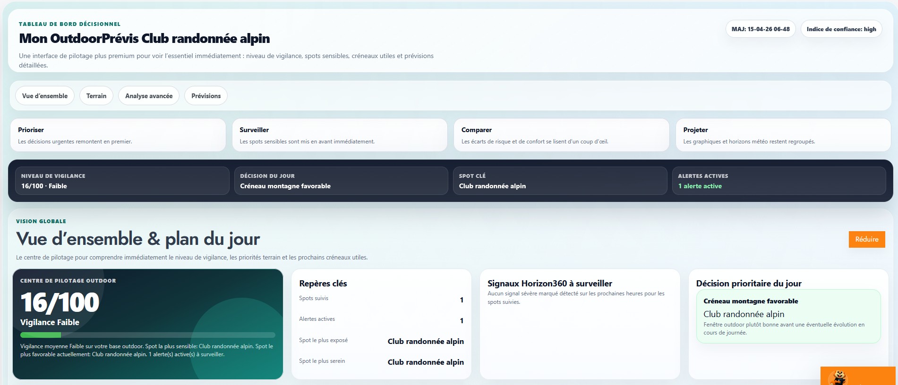Switch to the Terrain tab
Image resolution: width=898 pixels, height=385 pixels.
[x=96, y=96]
